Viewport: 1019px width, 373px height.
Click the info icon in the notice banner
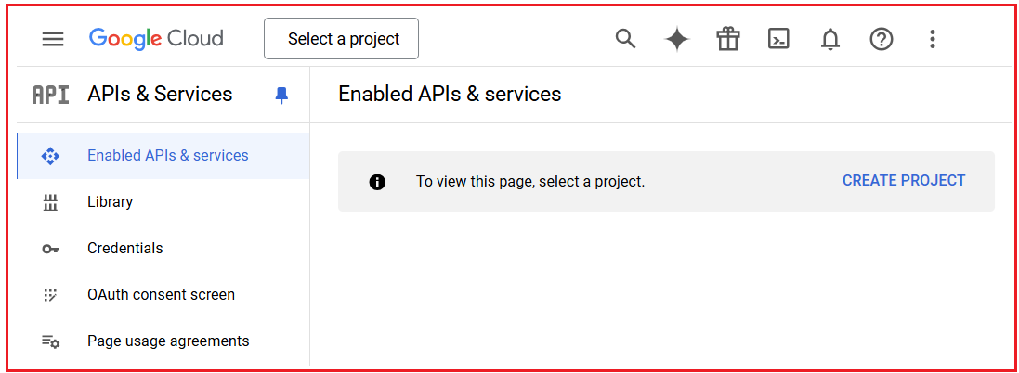[x=377, y=182]
